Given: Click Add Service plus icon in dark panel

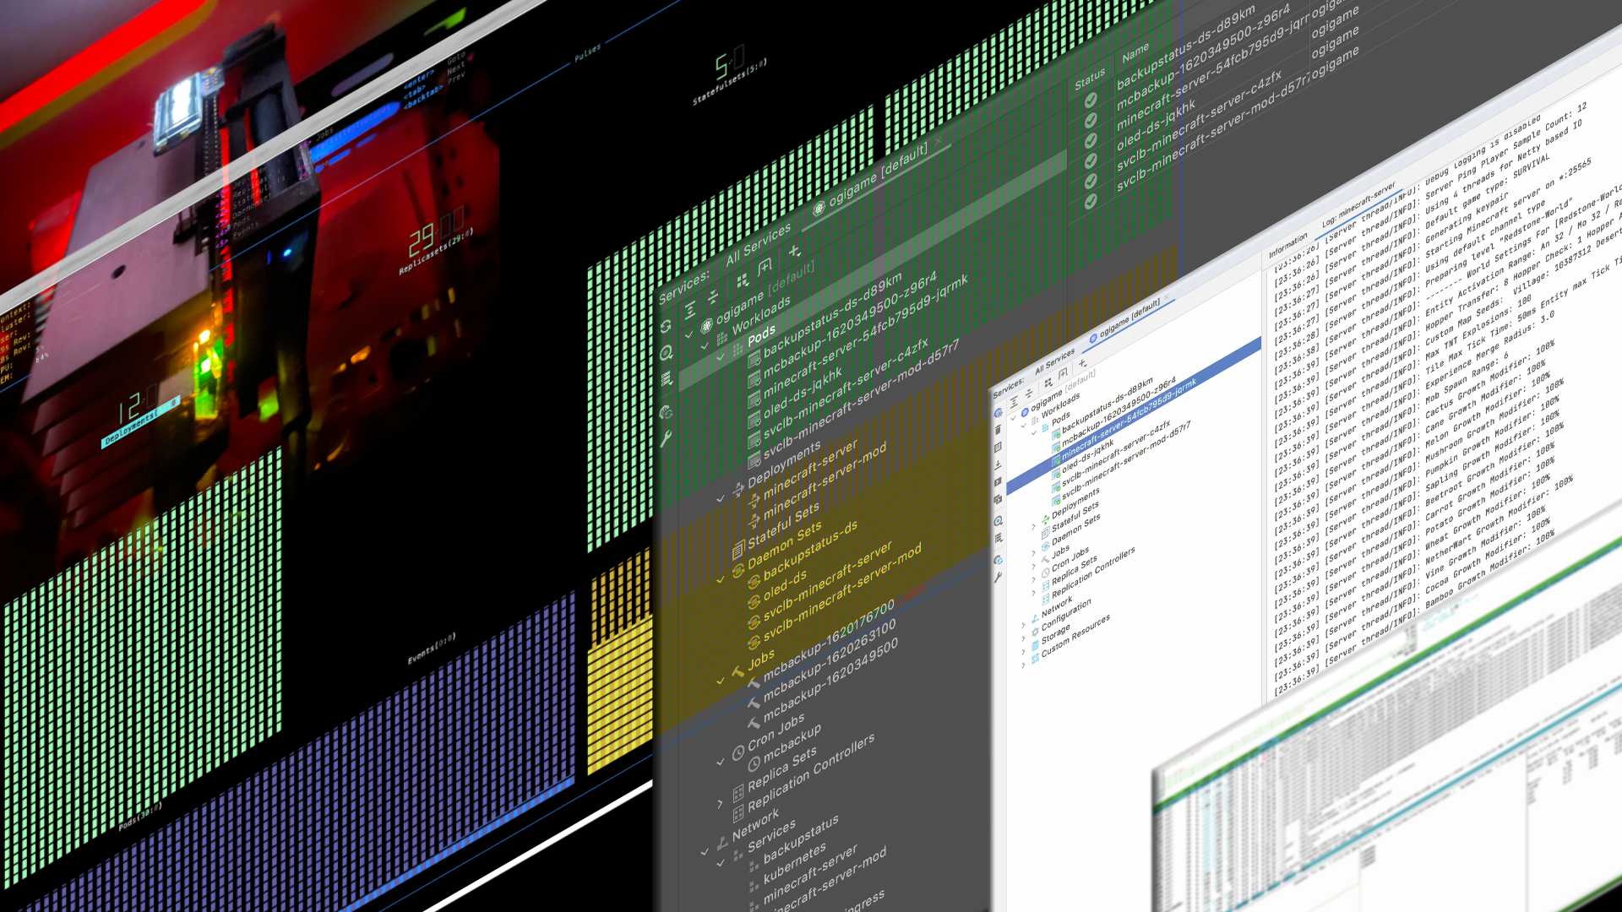Looking at the screenshot, I should (x=794, y=251).
